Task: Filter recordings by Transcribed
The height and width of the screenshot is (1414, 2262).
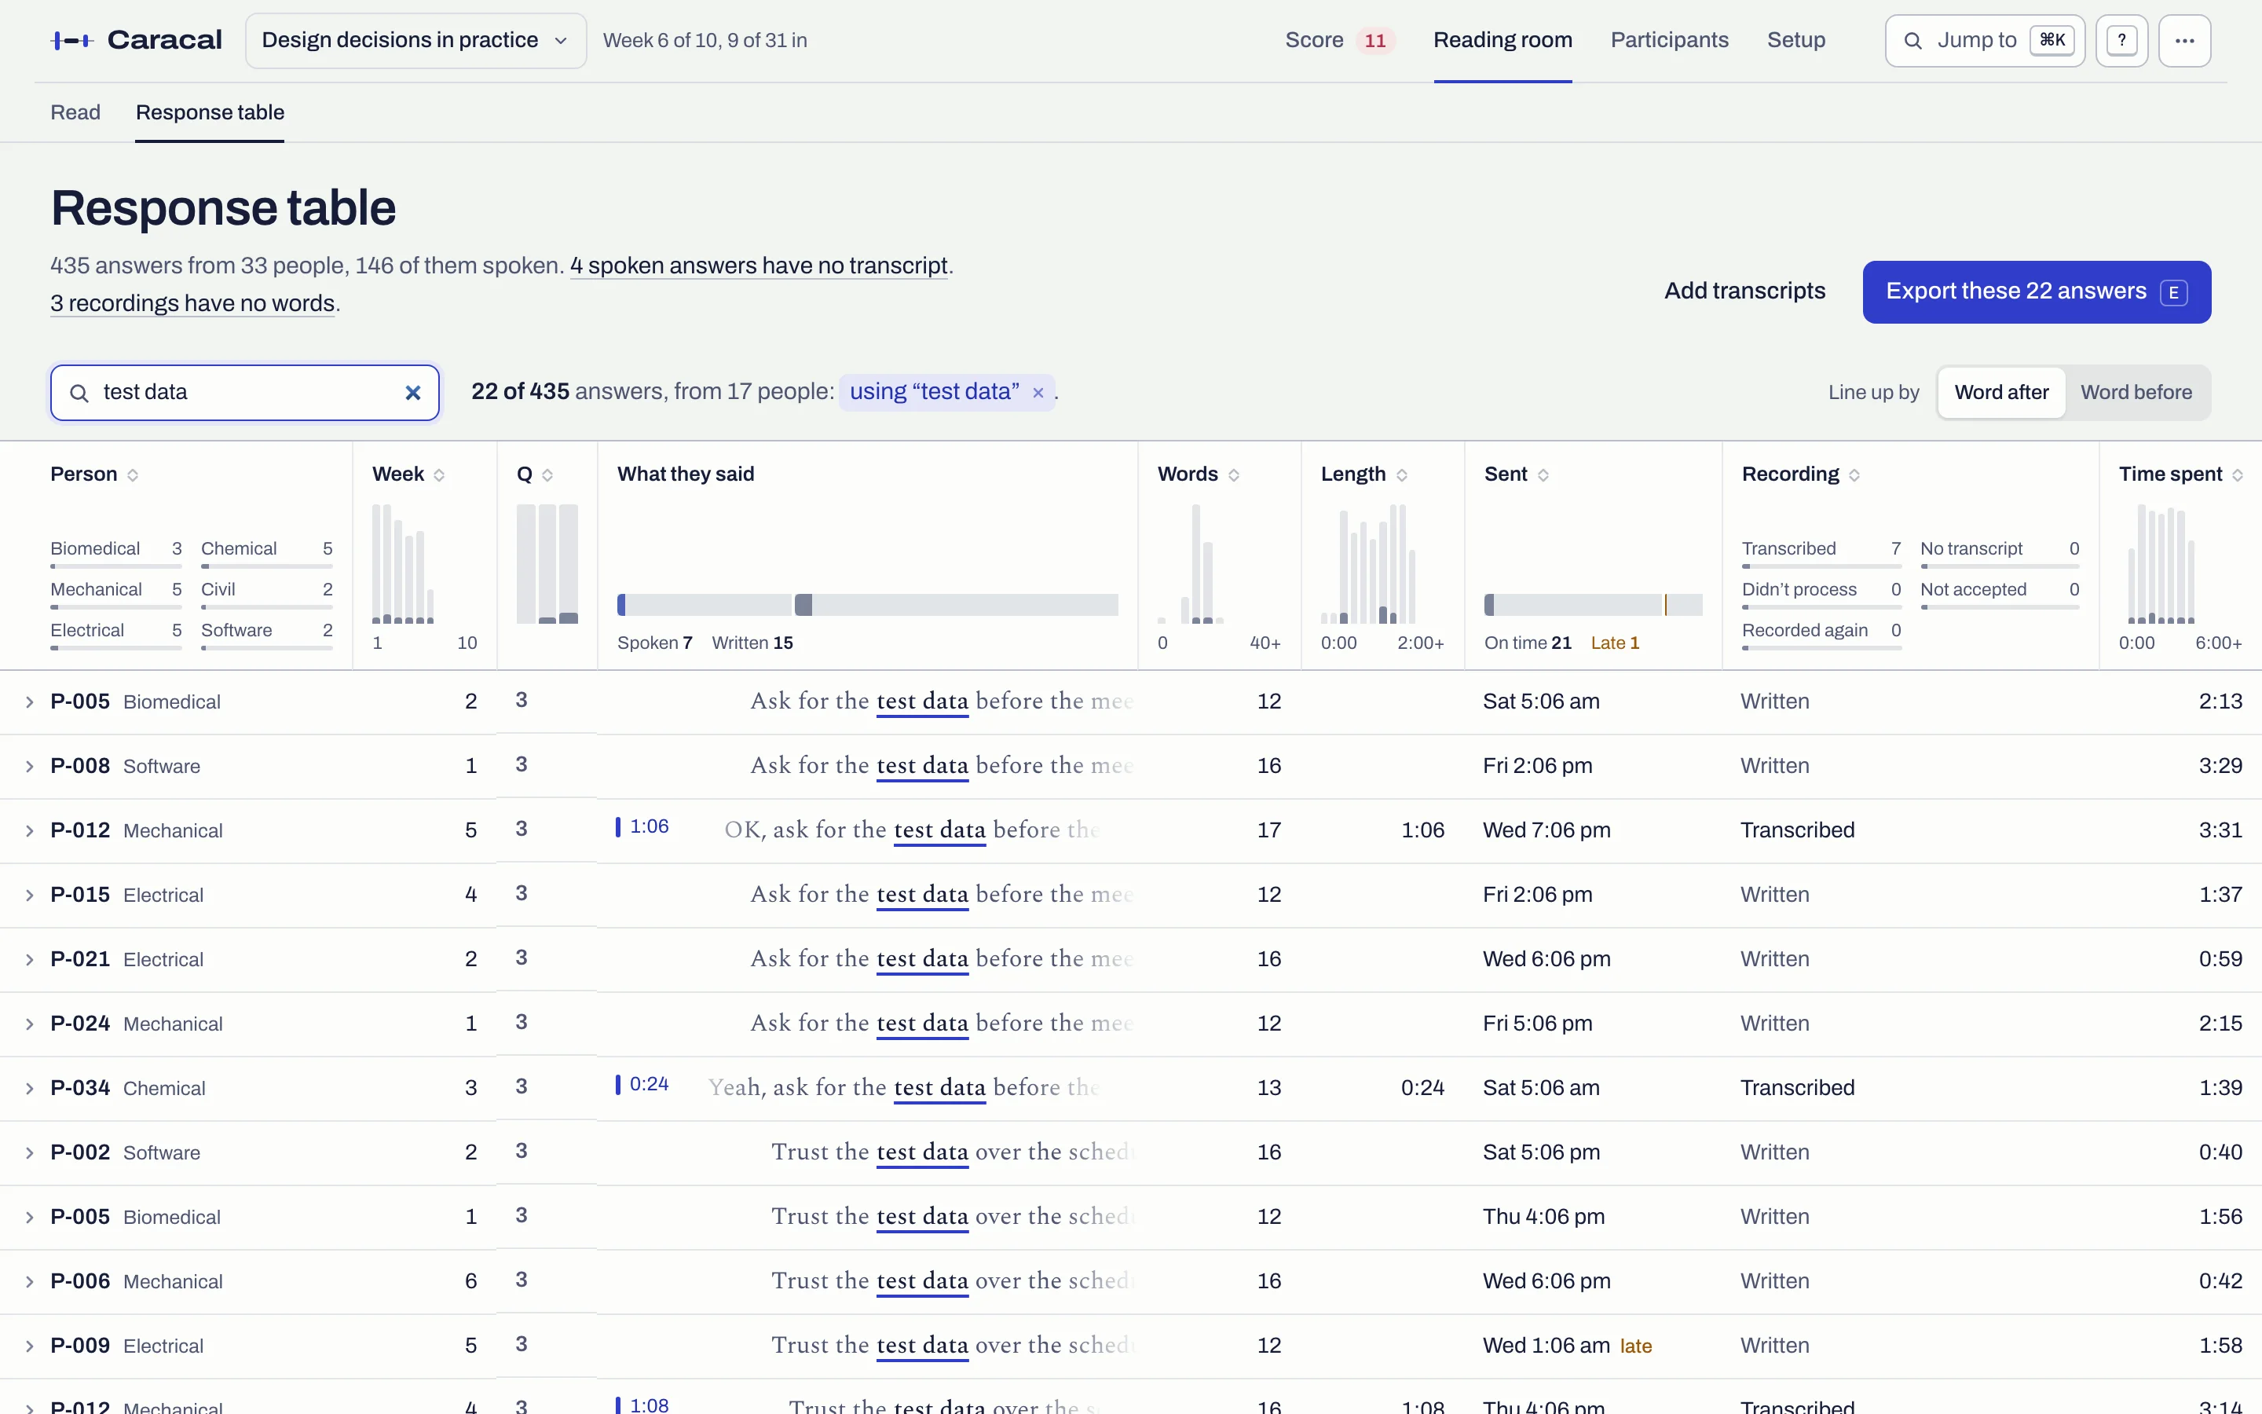Action: [1821, 553]
